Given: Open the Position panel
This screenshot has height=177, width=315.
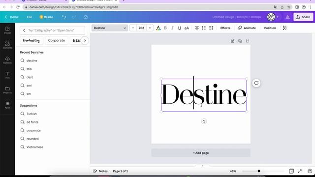Looking at the screenshot, I should click(x=270, y=28).
